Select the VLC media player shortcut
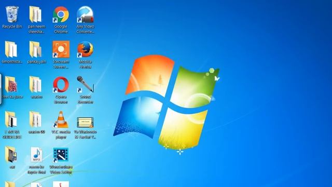 (x=61, y=125)
